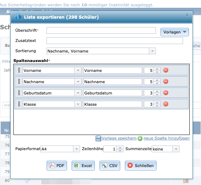Decrease Geburtsdatum column width
This screenshot has height=185, width=201.
(157, 94)
